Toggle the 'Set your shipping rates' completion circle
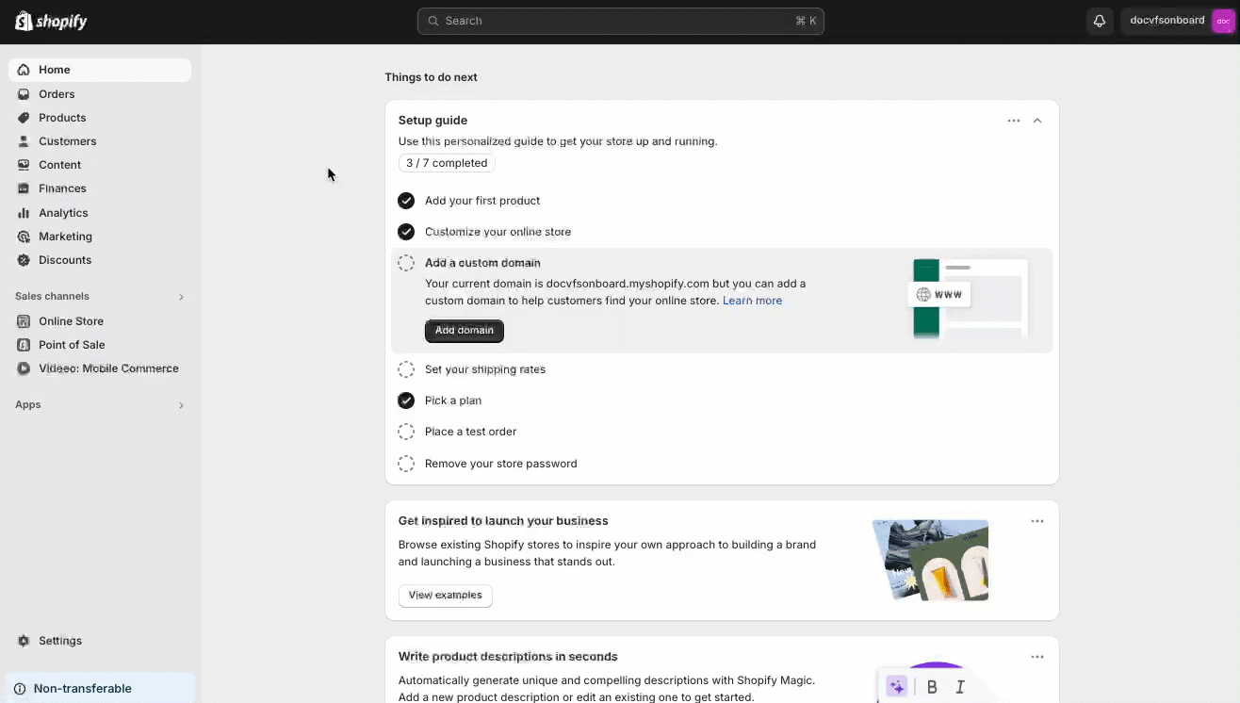The width and height of the screenshot is (1240, 703). [406, 369]
